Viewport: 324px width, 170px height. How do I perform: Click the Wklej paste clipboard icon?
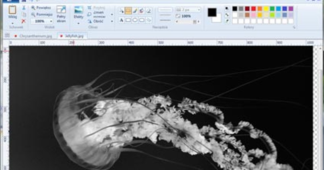pyautogui.click(x=12, y=10)
